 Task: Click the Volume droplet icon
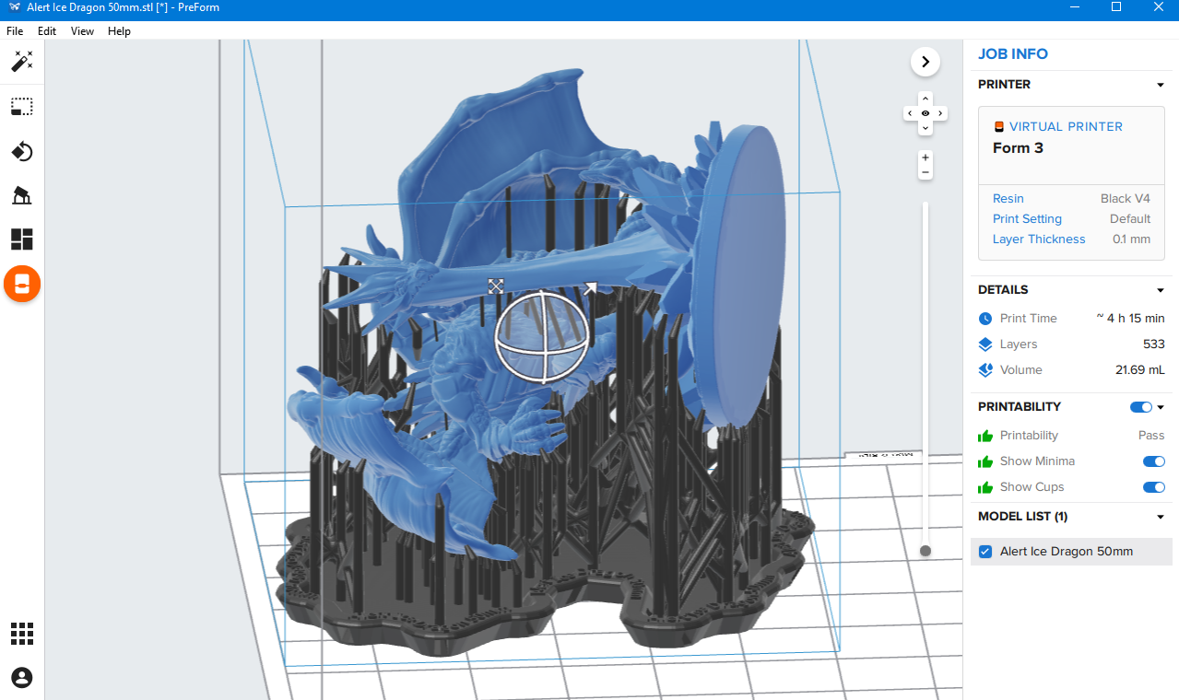[985, 370]
